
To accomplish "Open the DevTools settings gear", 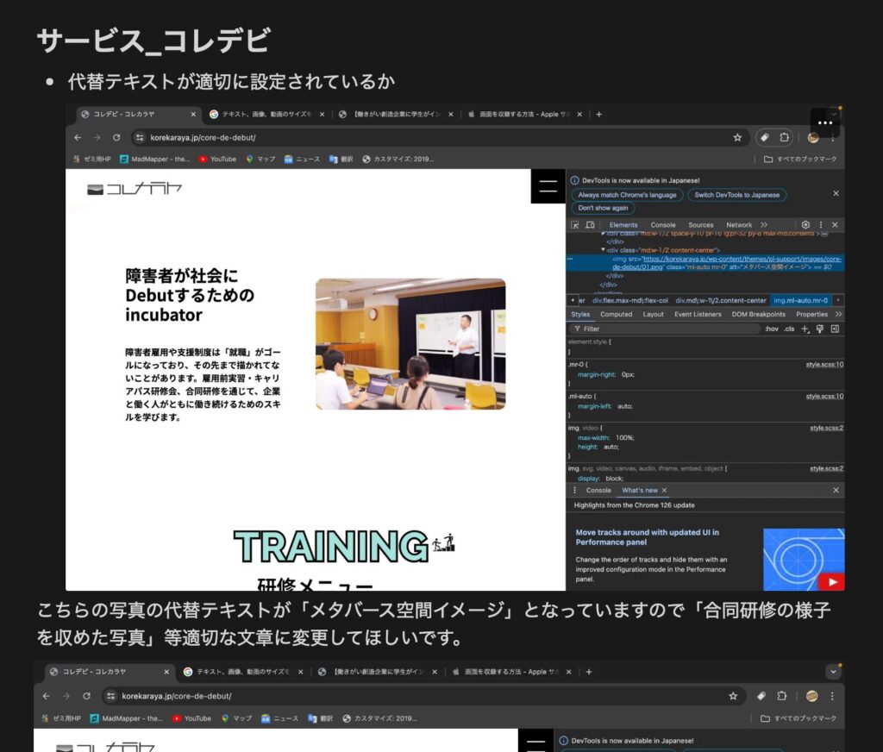I will coord(805,224).
